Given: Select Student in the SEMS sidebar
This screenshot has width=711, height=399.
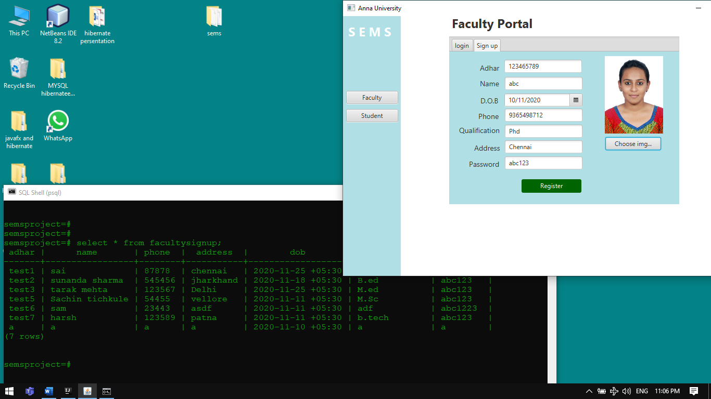Looking at the screenshot, I should (372, 115).
